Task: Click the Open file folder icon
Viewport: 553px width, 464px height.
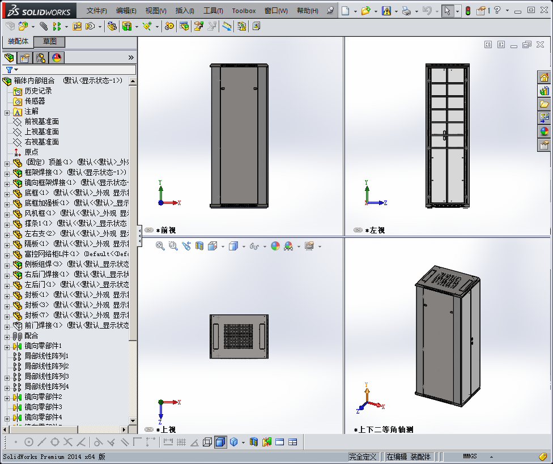Action: click(365, 11)
